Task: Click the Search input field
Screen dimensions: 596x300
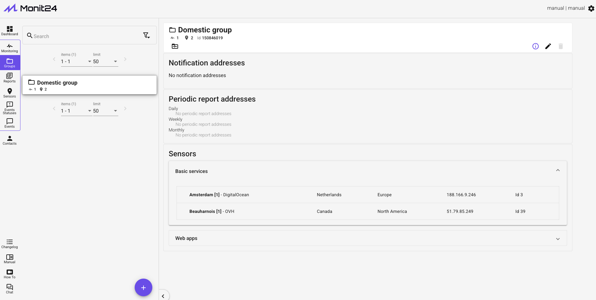Action: (85, 36)
